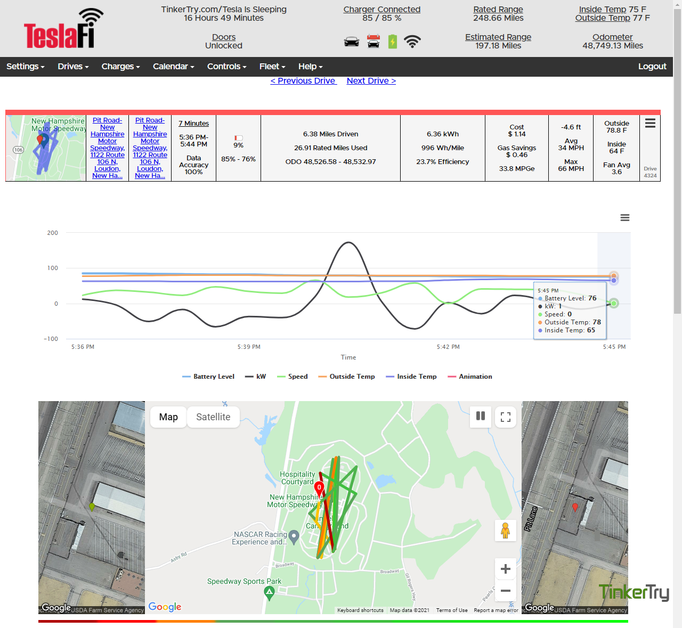Viewport: 682px width, 628px height.
Task: Pause the map drive animation
Action: click(x=481, y=417)
